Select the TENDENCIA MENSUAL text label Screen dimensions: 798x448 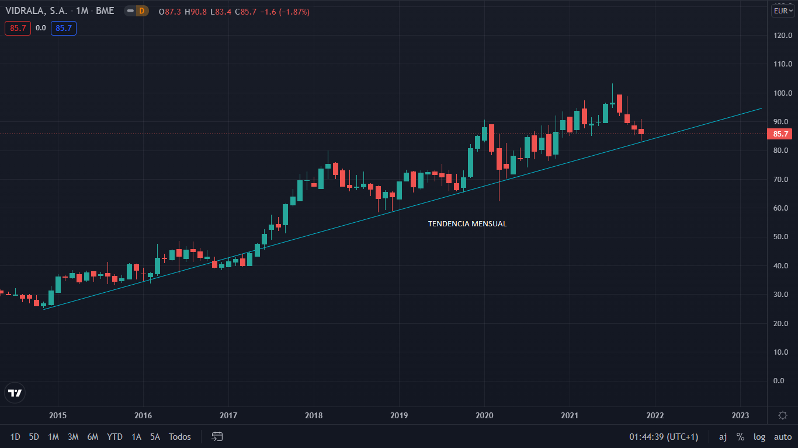tap(467, 223)
